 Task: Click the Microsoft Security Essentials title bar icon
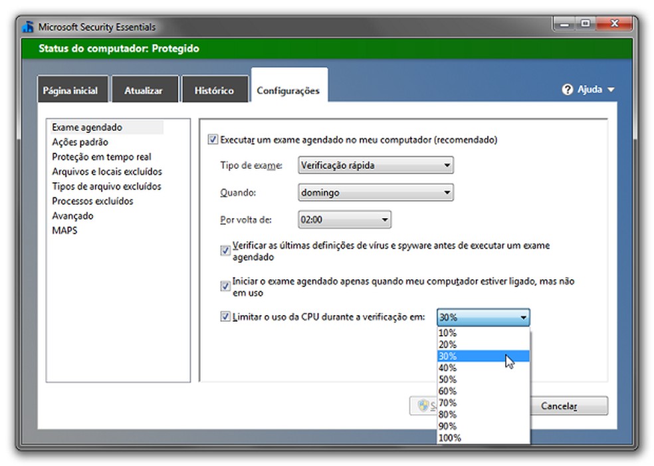point(27,27)
